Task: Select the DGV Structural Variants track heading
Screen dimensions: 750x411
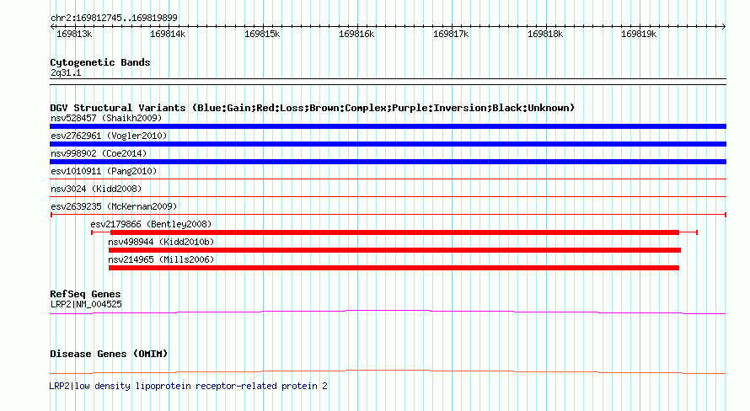Action: 312,108
